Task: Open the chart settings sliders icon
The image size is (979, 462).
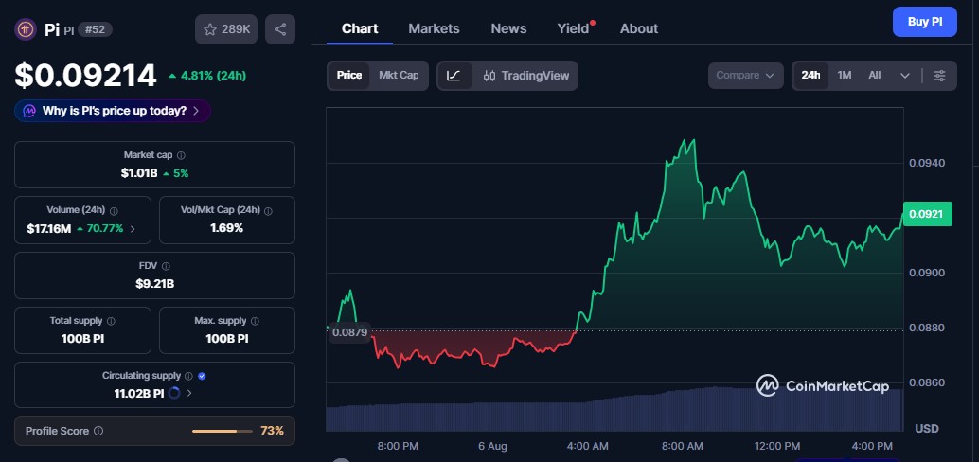Action: pyautogui.click(x=939, y=76)
